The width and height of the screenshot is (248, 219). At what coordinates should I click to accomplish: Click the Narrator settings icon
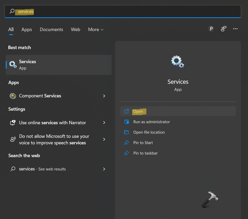(x=13, y=123)
